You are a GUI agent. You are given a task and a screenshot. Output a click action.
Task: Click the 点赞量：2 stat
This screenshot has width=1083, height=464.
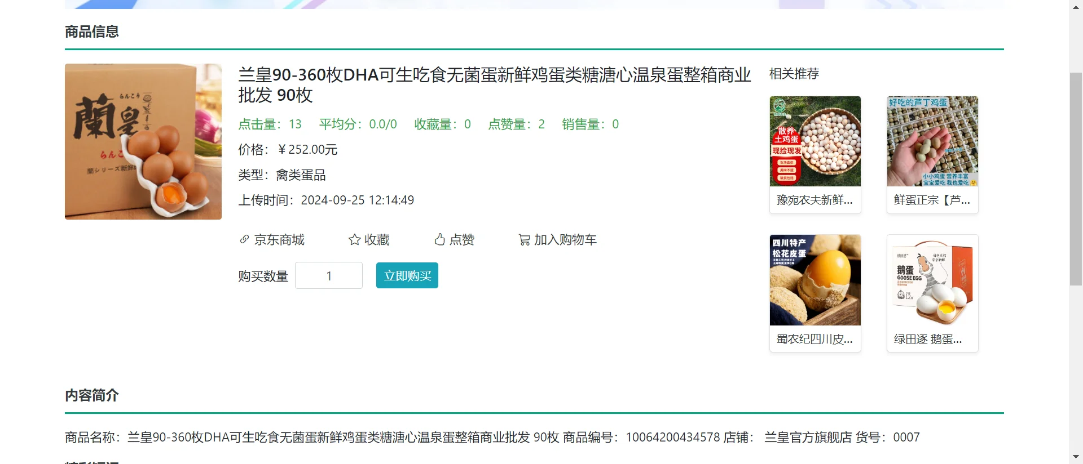[x=516, y=124]
